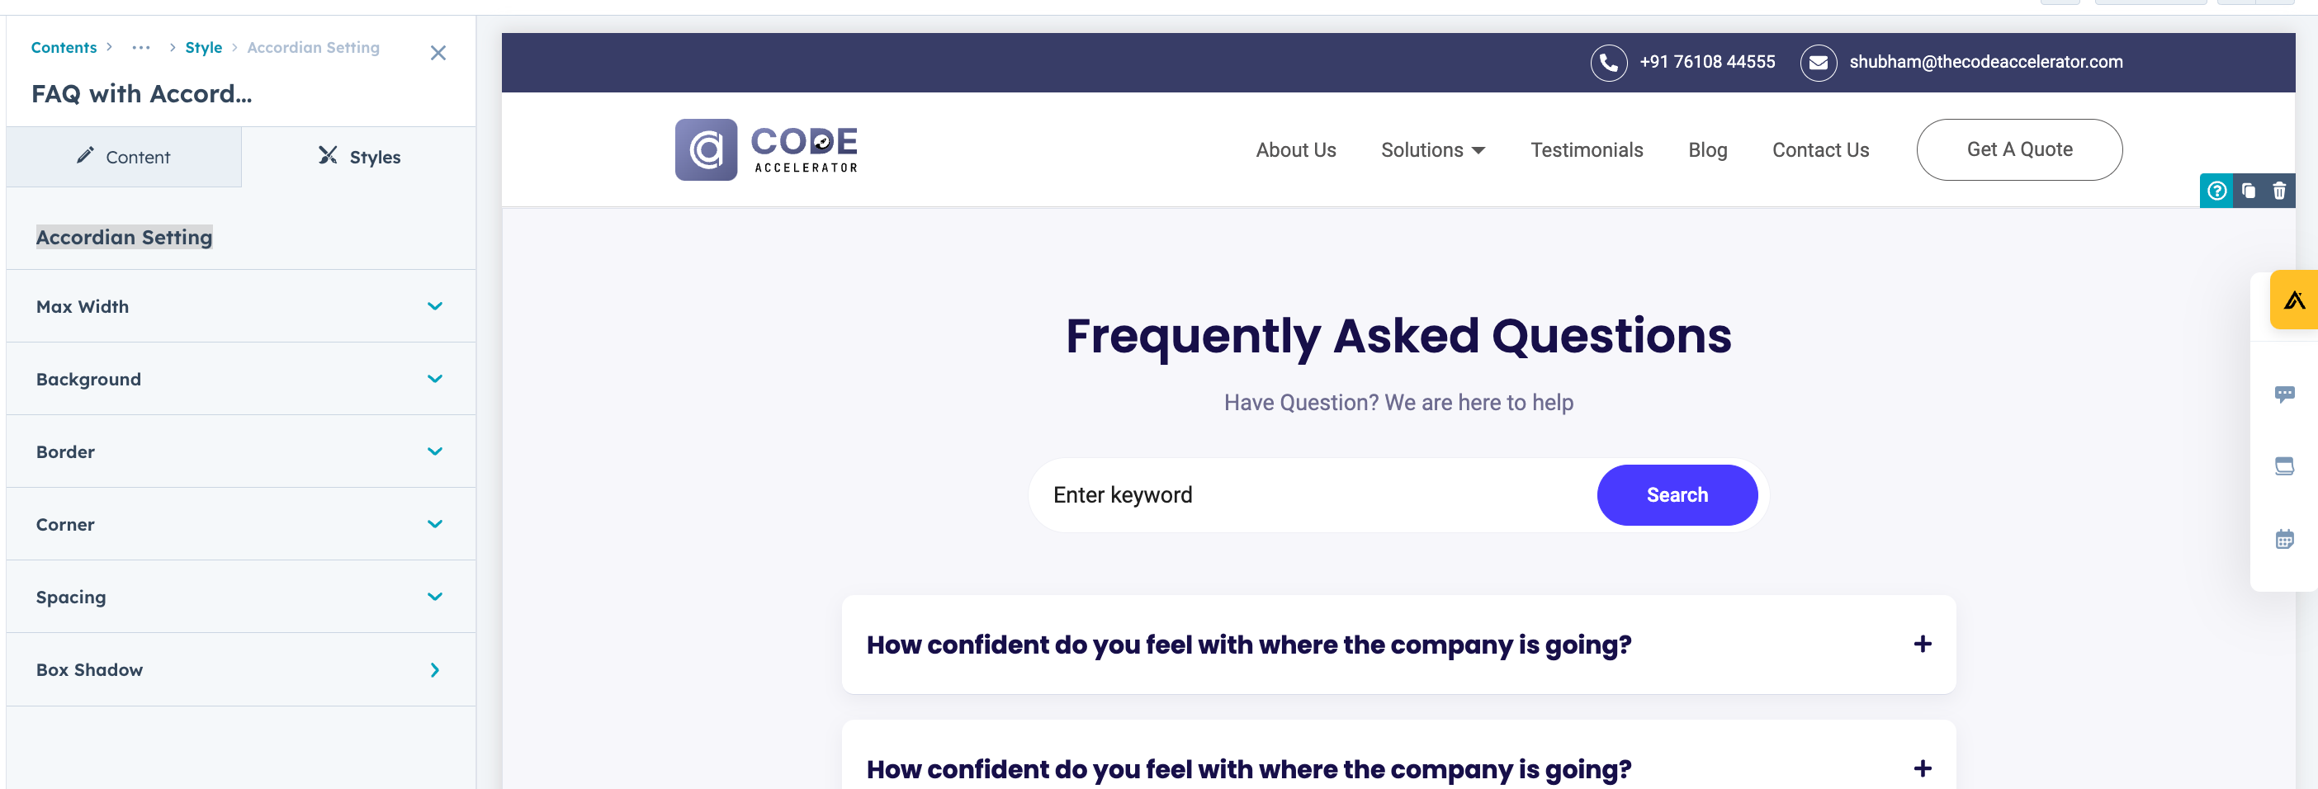Image resolution: width=2318 pixels, height=789 pixels.
Task: Switch to the Content tab
Action: pos(124,158)
